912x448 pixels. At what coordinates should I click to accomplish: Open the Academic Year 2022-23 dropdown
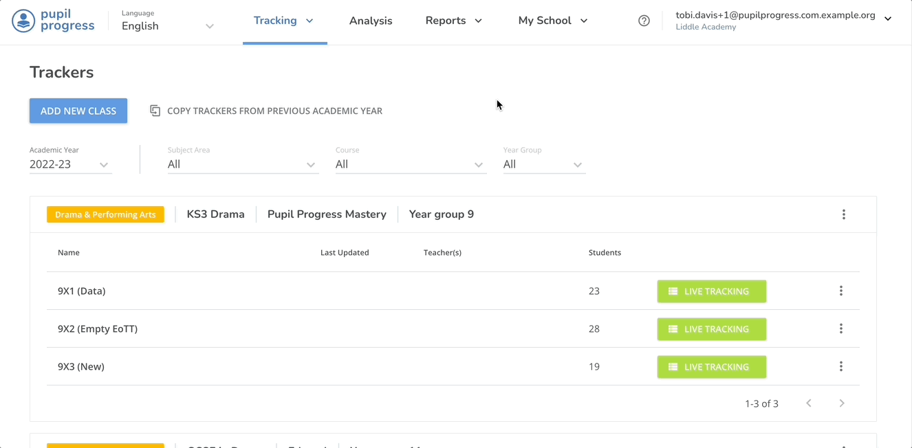[x=70, y=164]
